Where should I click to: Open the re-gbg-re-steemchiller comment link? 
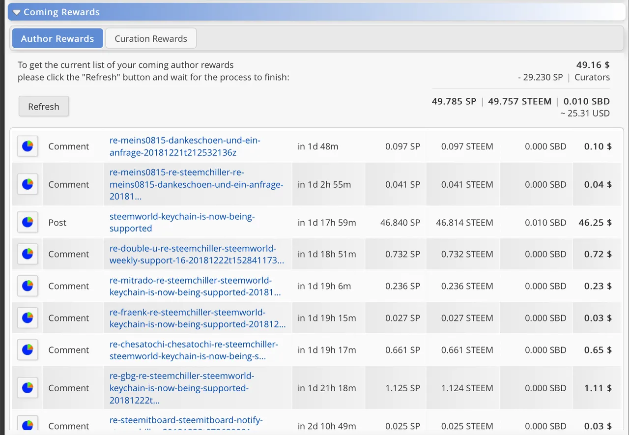182,388
